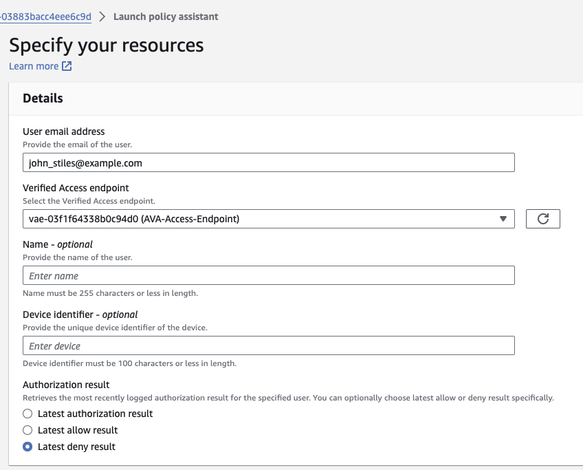Open the Learn more link
The image size is (583, 470).
click(34, 66)
